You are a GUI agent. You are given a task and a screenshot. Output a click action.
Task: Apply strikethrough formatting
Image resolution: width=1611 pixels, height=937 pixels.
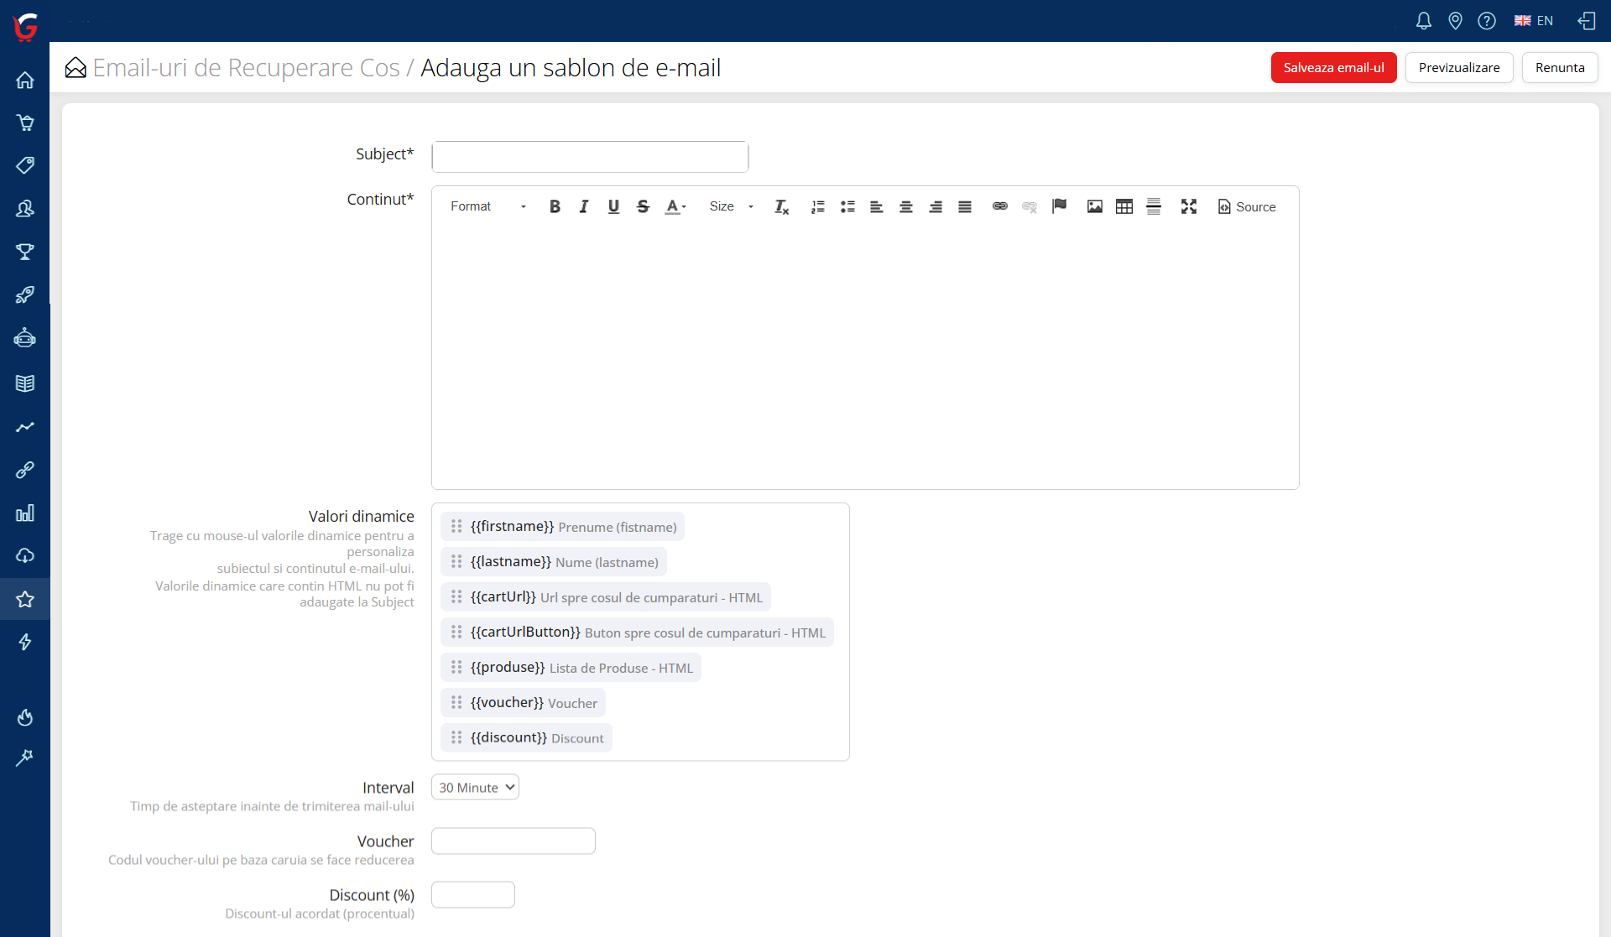[643, 206]
